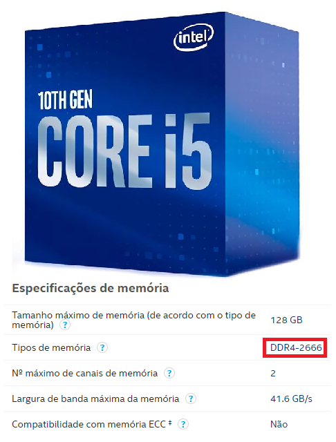The image size is (336, 442).
Task: Click Nº máximo de canais de memória label
Action: (84, 373)
